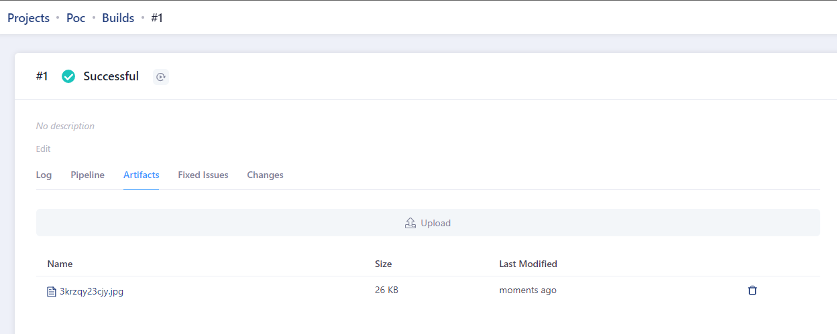
Task: Delete the 3krzqy23cjy.jpg artifact via trash icon
Action: pyautogui.click(x=752, y=290)
